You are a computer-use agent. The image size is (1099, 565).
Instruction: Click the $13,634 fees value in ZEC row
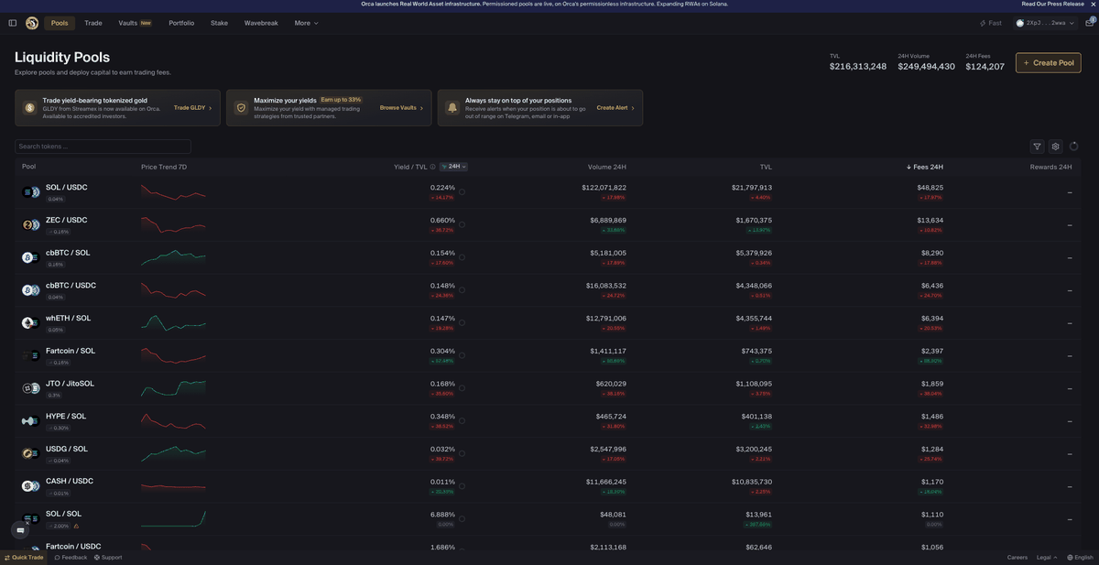tap(930, 220)
